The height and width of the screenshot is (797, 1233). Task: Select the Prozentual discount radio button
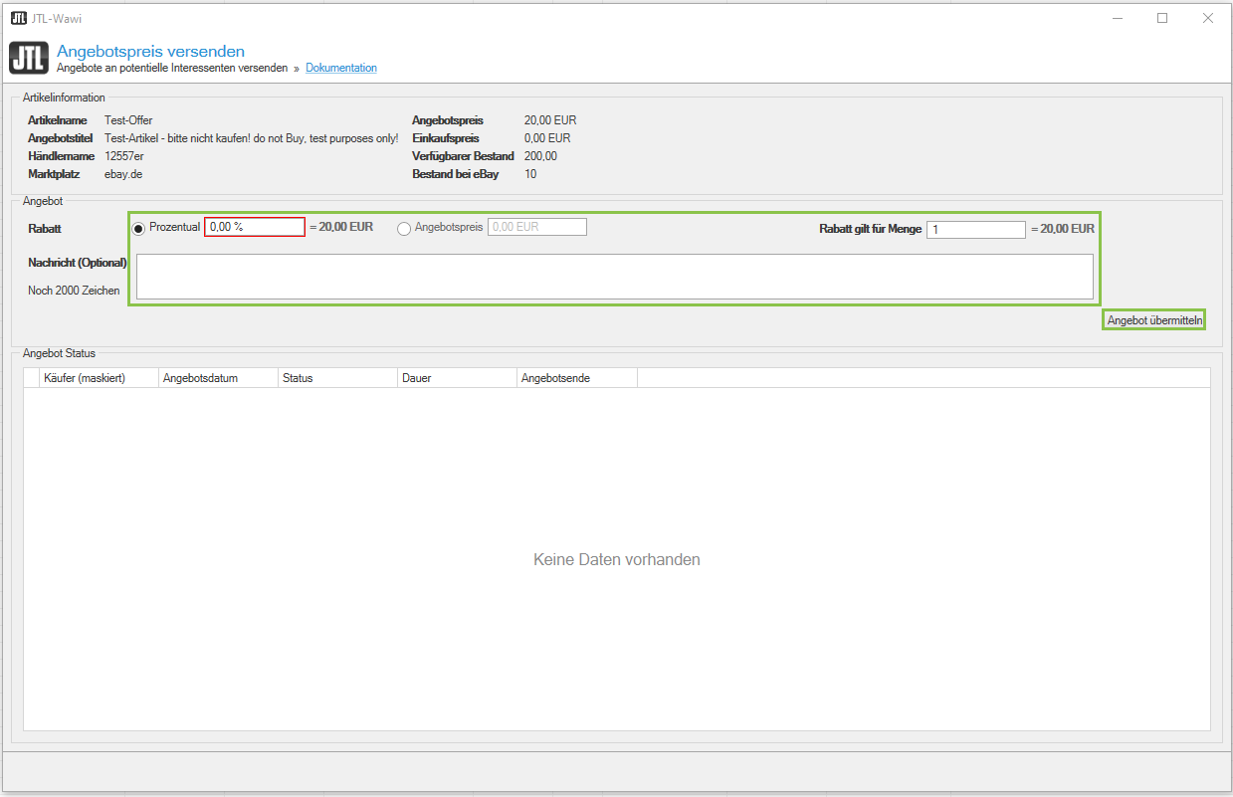tap(138, 228)
